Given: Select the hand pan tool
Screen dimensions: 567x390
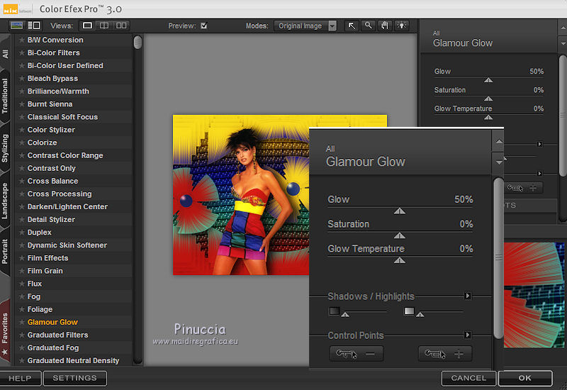Looking at the screenshot, I should [385, 26].
